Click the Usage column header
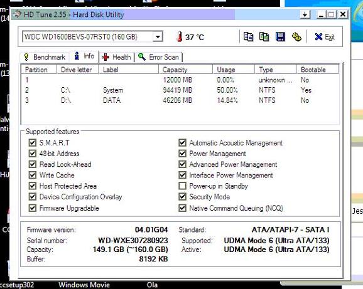 pos(234,70)
